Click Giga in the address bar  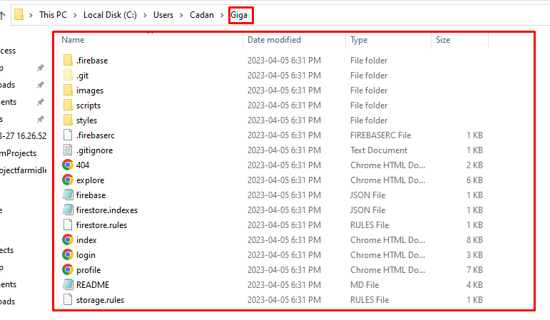240,14
